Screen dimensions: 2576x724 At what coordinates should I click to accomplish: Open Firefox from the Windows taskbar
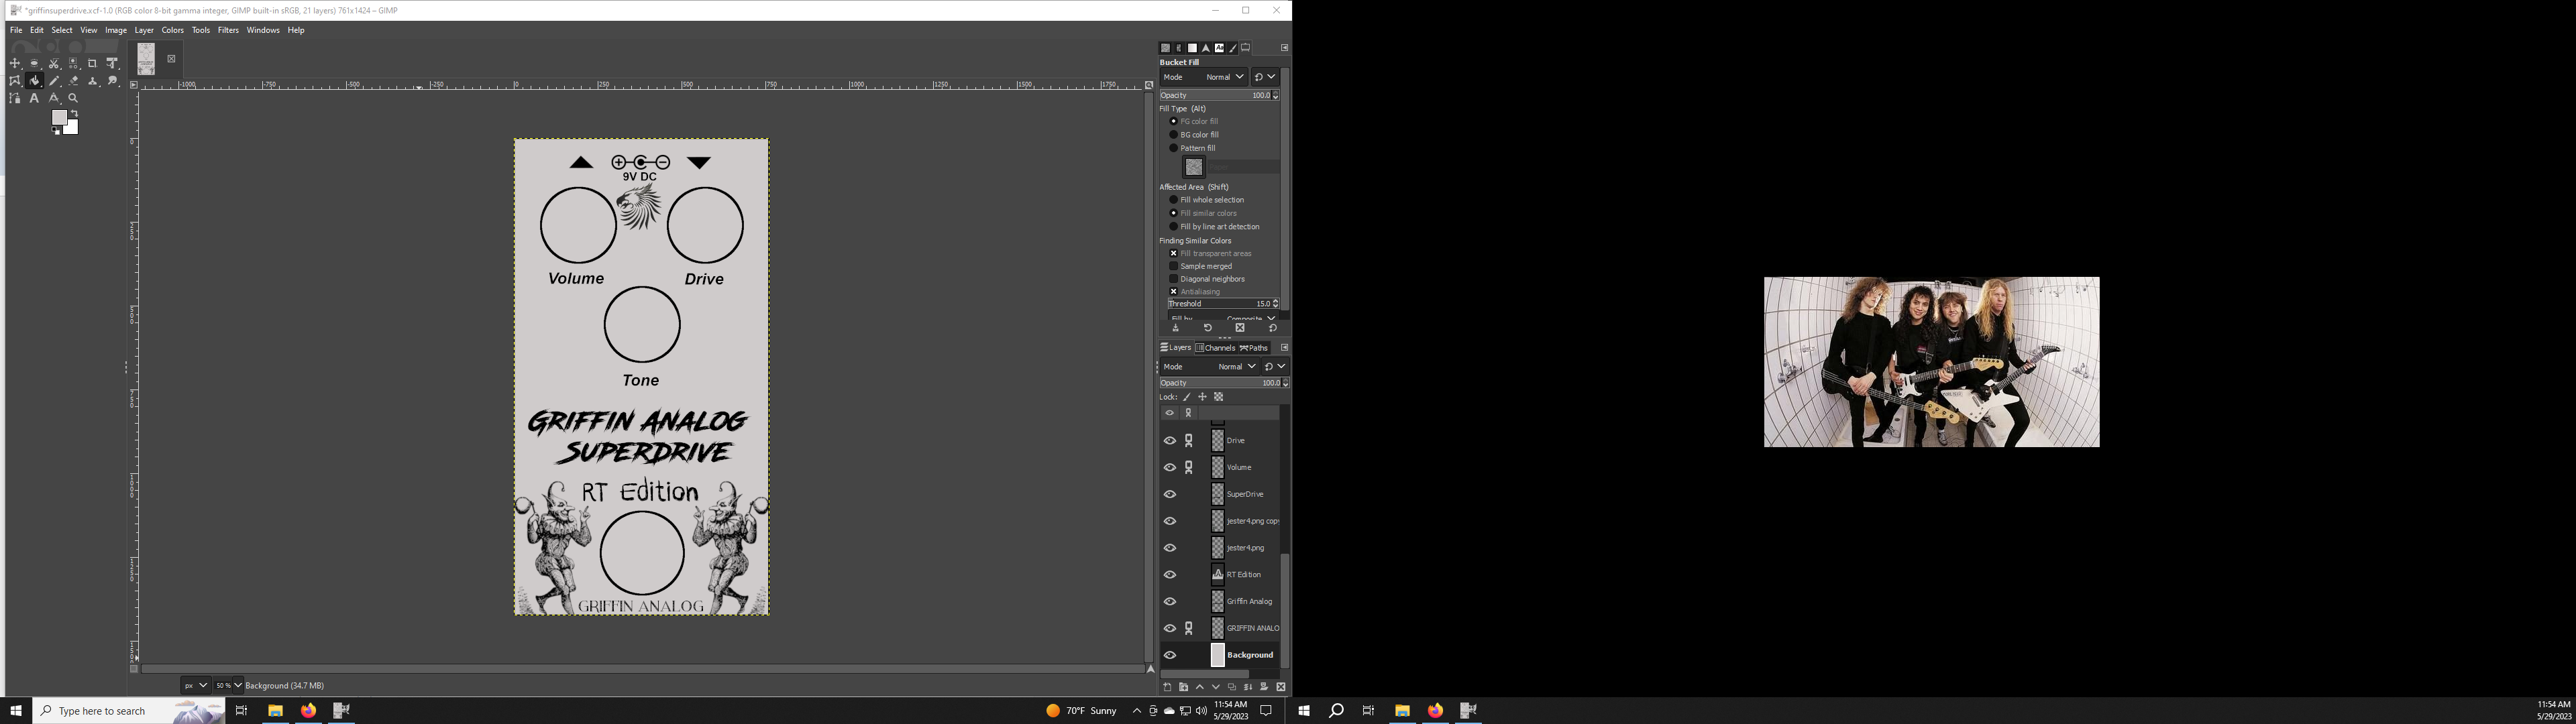(x=308, y=710)
